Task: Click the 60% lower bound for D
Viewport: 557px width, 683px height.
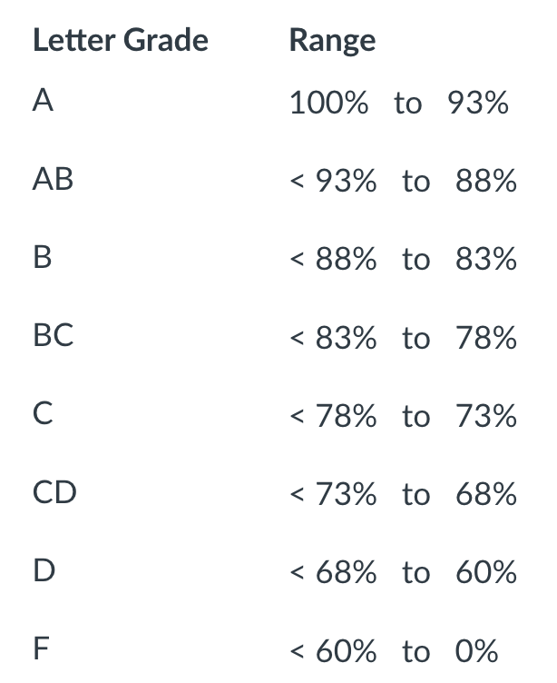Action: pos(486,573)
